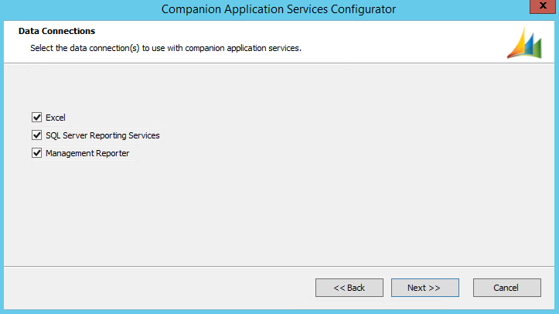Disable the Management Reporter checkbox
The width and height of the screenshot is (559, 314).
click(x=36, y=153)
